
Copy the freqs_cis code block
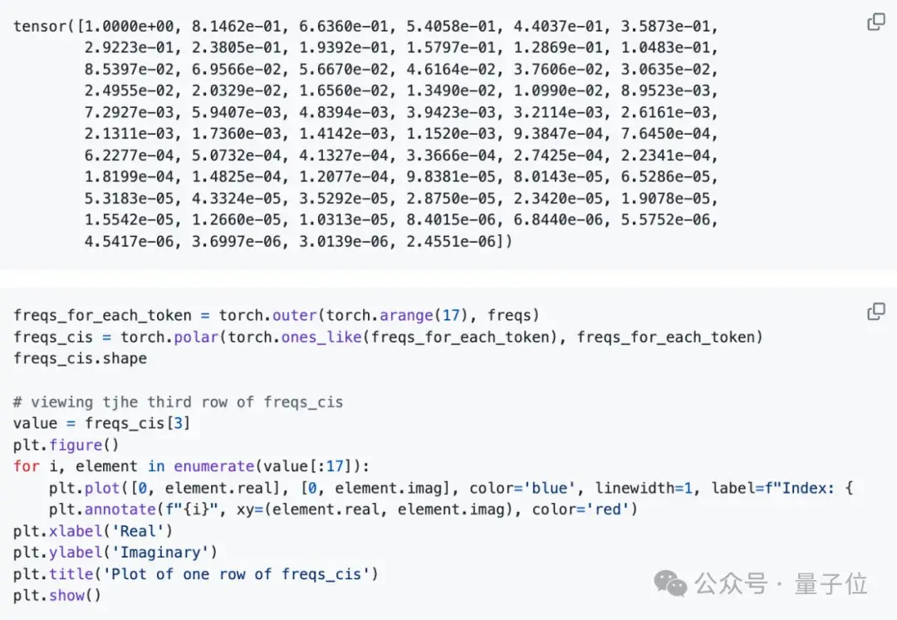(x=876, y=312)
